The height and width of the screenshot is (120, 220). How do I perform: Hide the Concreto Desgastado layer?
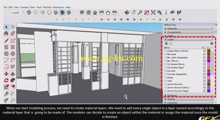tap(204, 74)
